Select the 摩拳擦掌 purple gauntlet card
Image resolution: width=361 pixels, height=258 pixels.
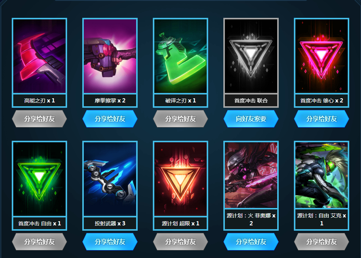[x=110, y=56]
